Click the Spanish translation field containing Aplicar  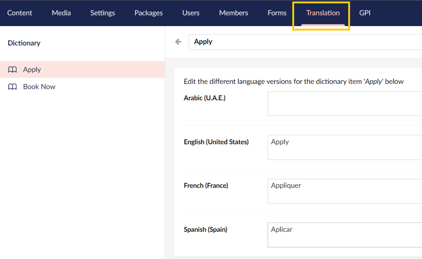pyautogui.click(x=344, y=235)
